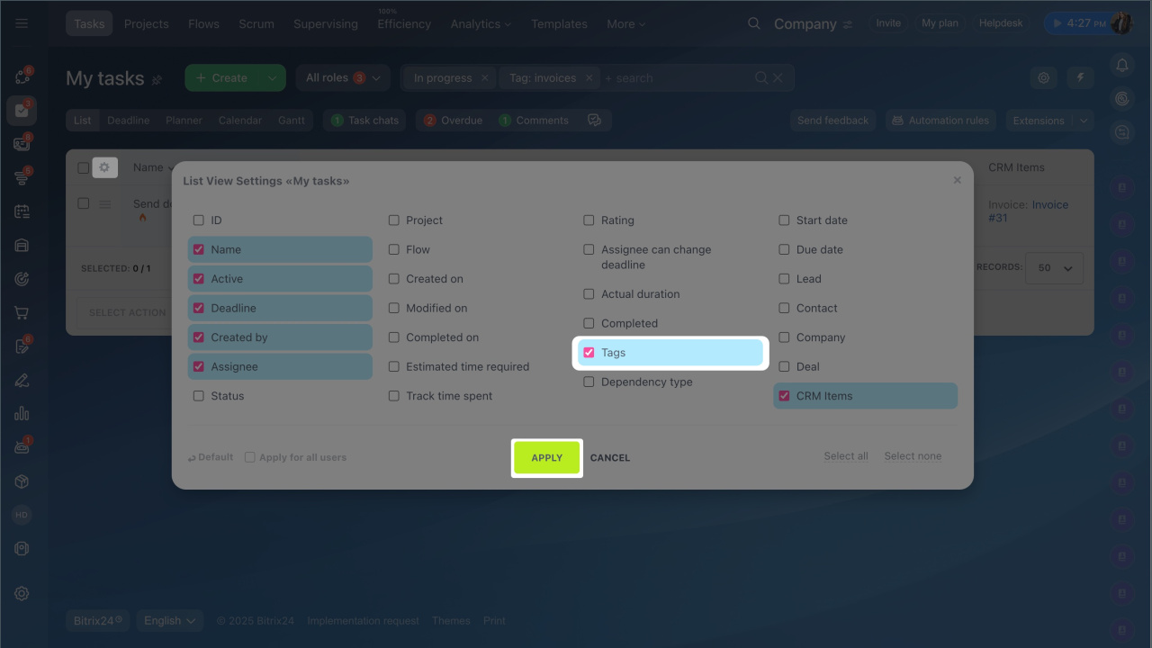
Task: Expand the All roles dropdown
Action: coord(343,78)
